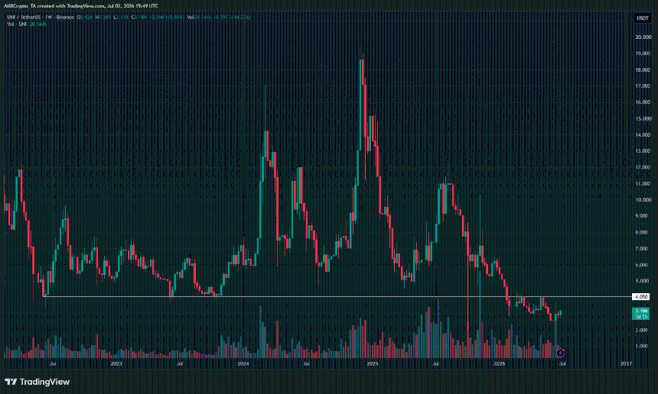Click the 2.000 price axis label

642,330
